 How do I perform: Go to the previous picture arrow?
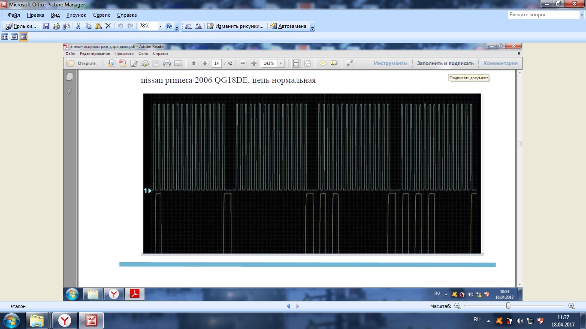pos(288,306)
